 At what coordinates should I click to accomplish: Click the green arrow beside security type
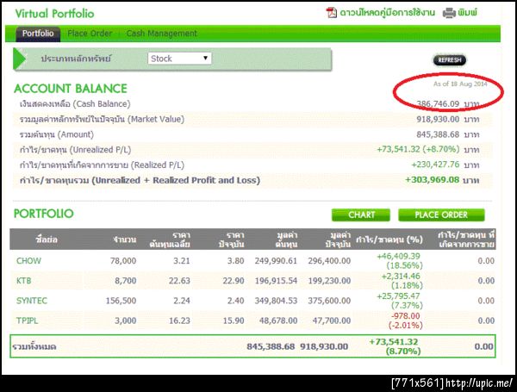click(20, 59)
